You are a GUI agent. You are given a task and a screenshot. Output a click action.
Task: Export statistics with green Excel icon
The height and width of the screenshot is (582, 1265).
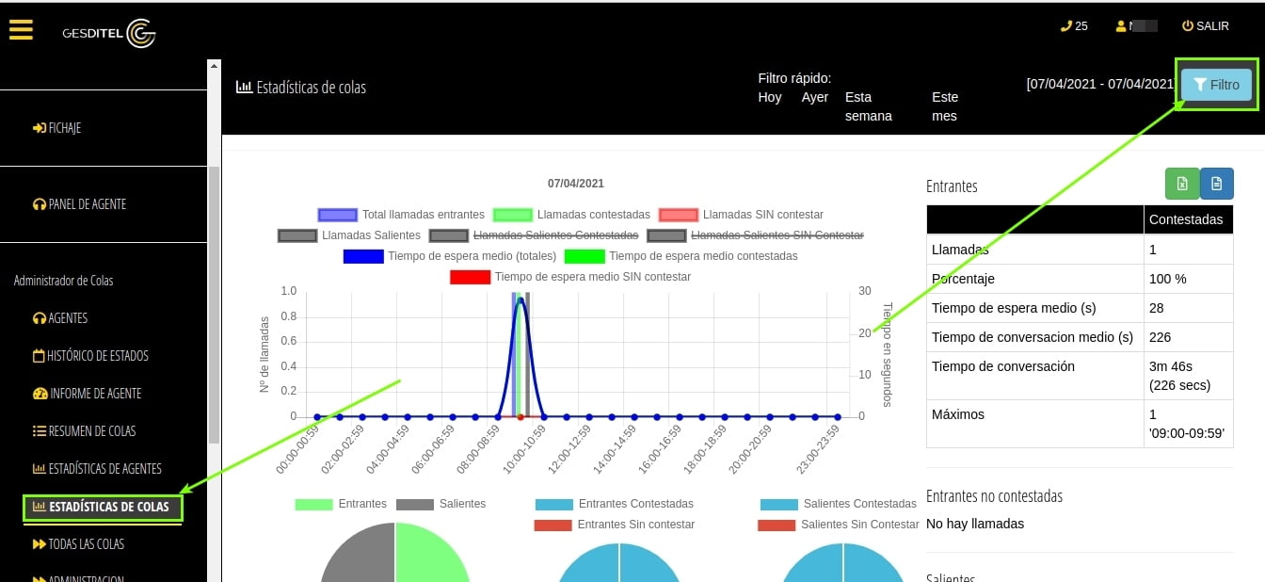(x=1182, y=184)
